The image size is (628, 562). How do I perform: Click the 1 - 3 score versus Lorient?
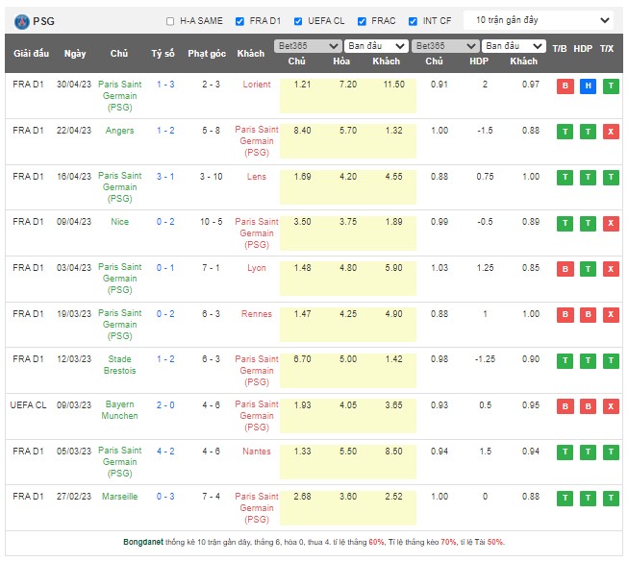[x=165, y=85]
